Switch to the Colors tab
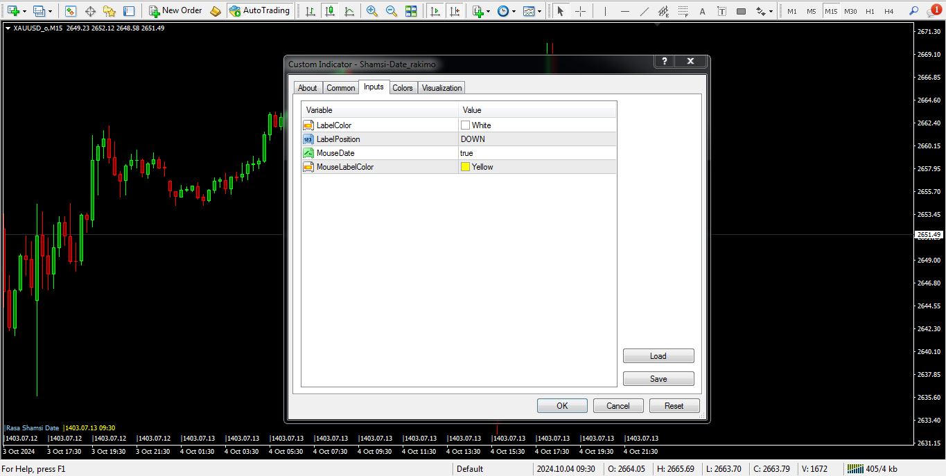This screenshot has width=946, height=476. click(402, 88)
